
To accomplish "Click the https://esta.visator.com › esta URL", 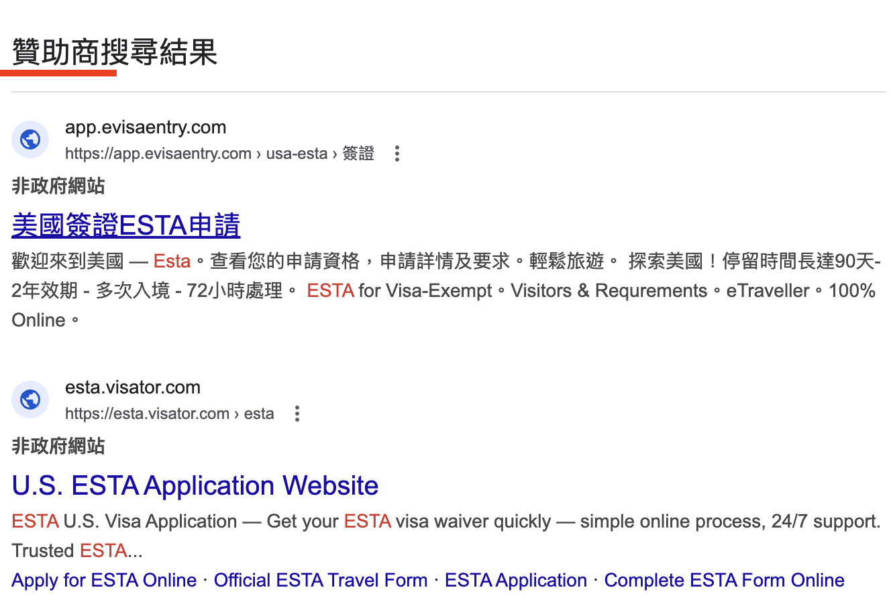I will pos(170,414).
